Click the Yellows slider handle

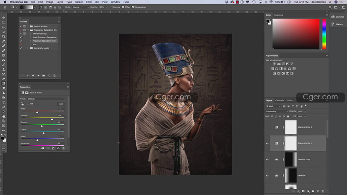coord(52,119)
